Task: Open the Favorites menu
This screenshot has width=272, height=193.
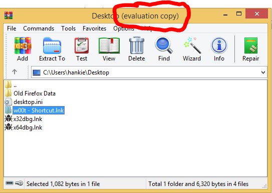Action: 94,28
